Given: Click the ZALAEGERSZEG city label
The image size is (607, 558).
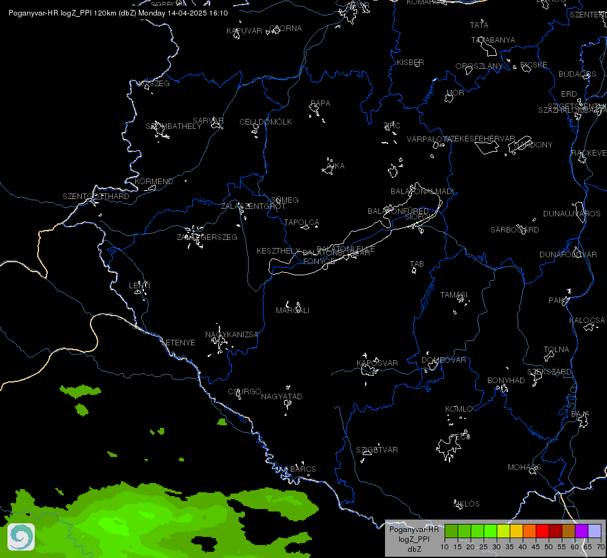Looking at the screenshot, I should pyautogui.click(x=207, y=237).
